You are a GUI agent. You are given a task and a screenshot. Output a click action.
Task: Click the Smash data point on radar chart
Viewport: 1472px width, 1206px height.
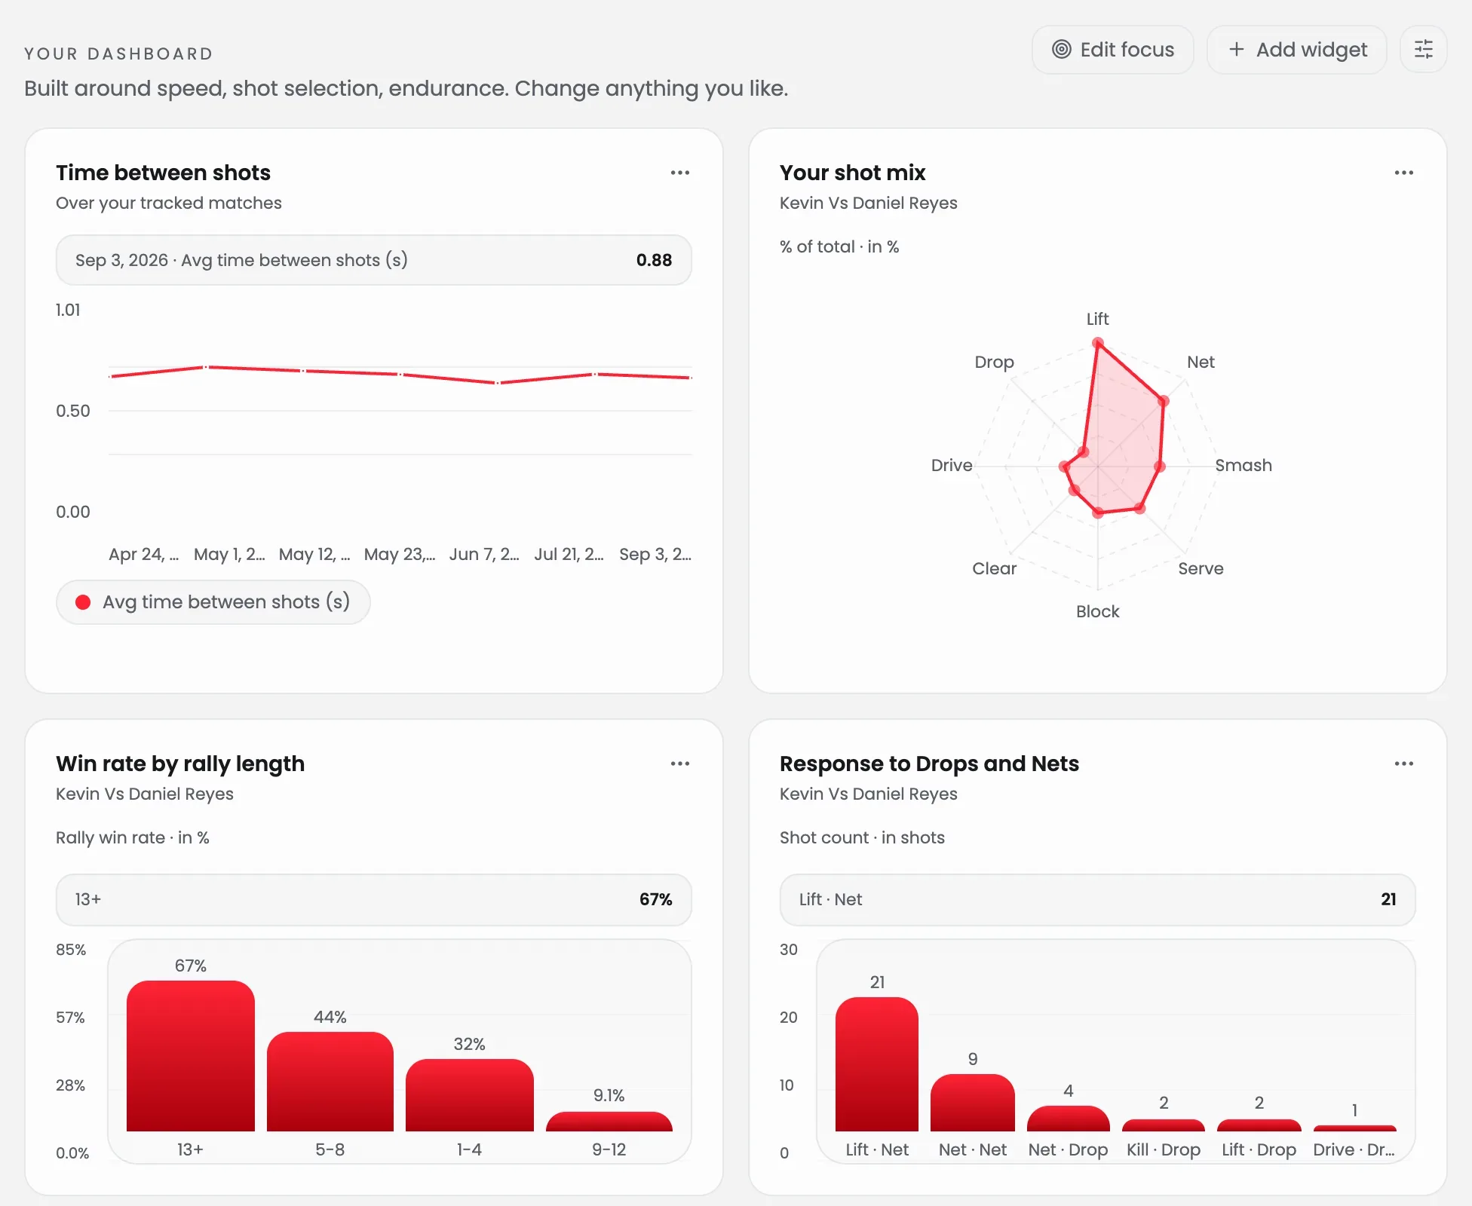tap(1160, 467)
